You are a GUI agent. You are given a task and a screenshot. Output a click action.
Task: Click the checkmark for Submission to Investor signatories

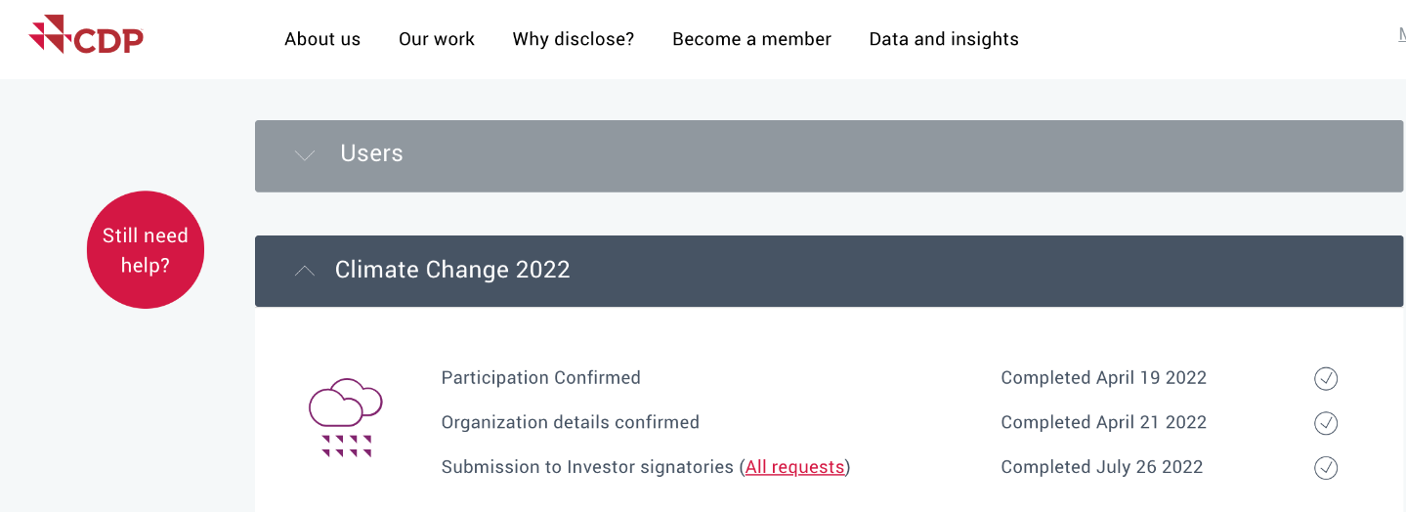[x=1326, y=468]
